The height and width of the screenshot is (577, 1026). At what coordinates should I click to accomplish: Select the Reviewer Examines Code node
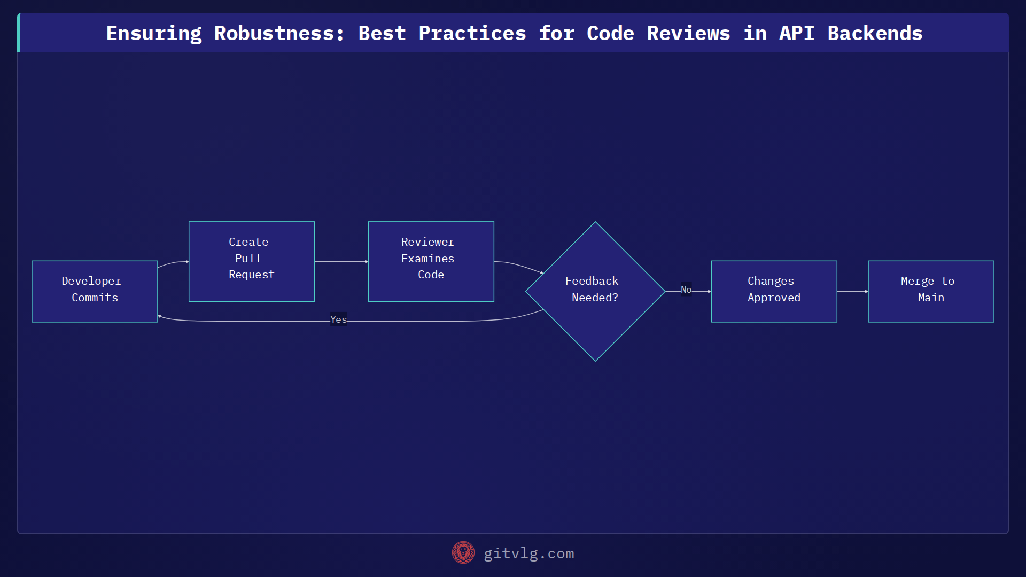click(431, 262)
